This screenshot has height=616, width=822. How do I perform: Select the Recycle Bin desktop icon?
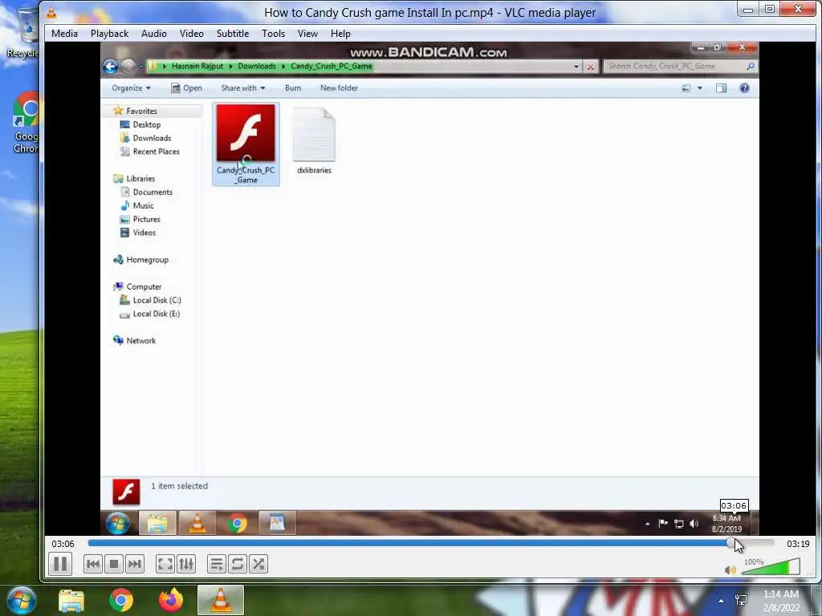(x=22, y=31)
